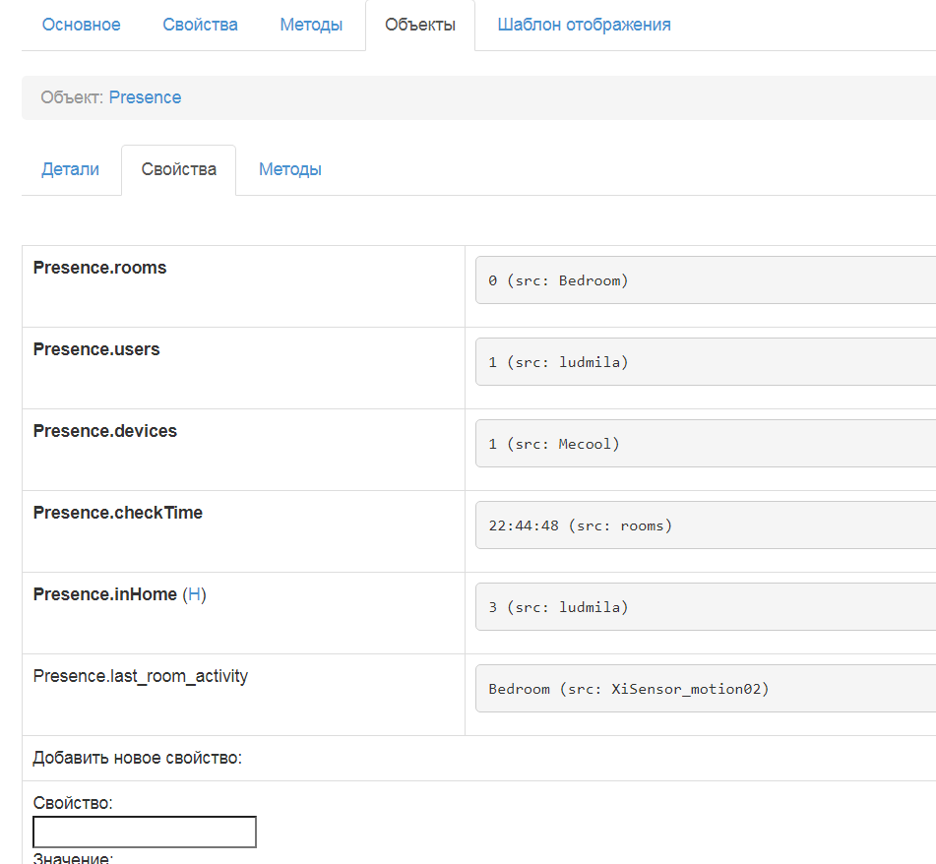936x864 pixels.
Task: Edit the Presence.checkTime value field
Action: pos(704,525)
